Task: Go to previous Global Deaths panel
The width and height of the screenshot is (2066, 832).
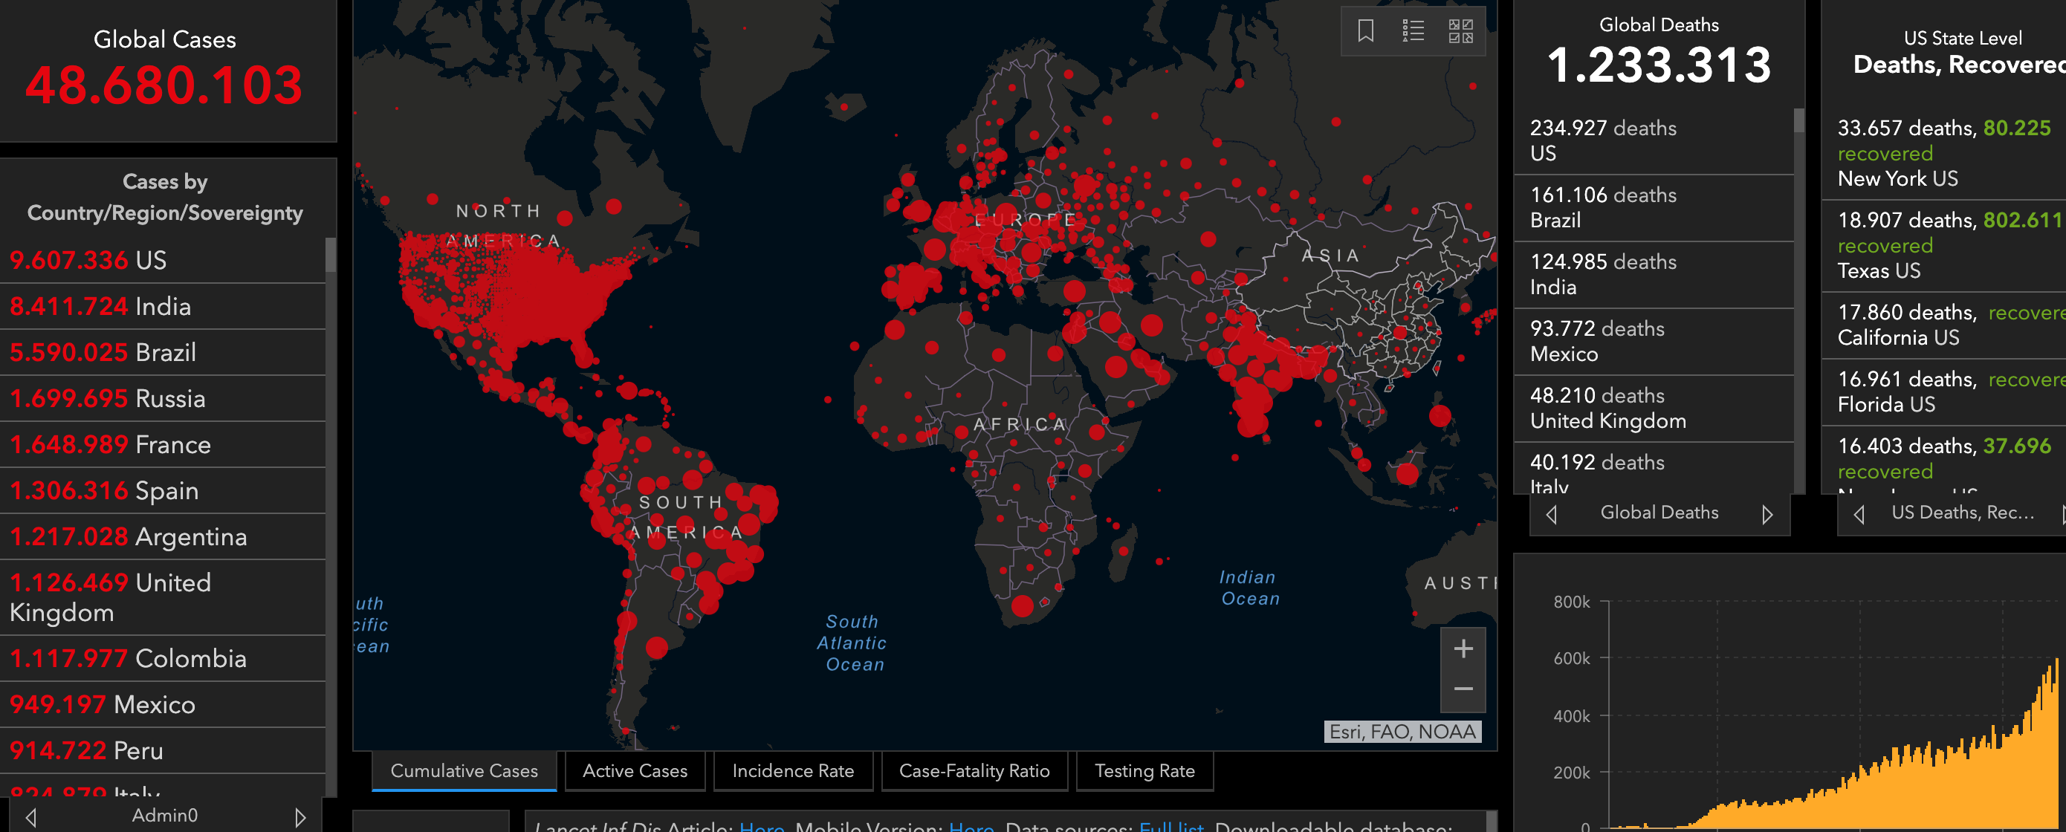Action: point(1552,514)
